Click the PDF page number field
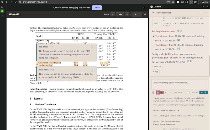210x130 pixels. 137,14
